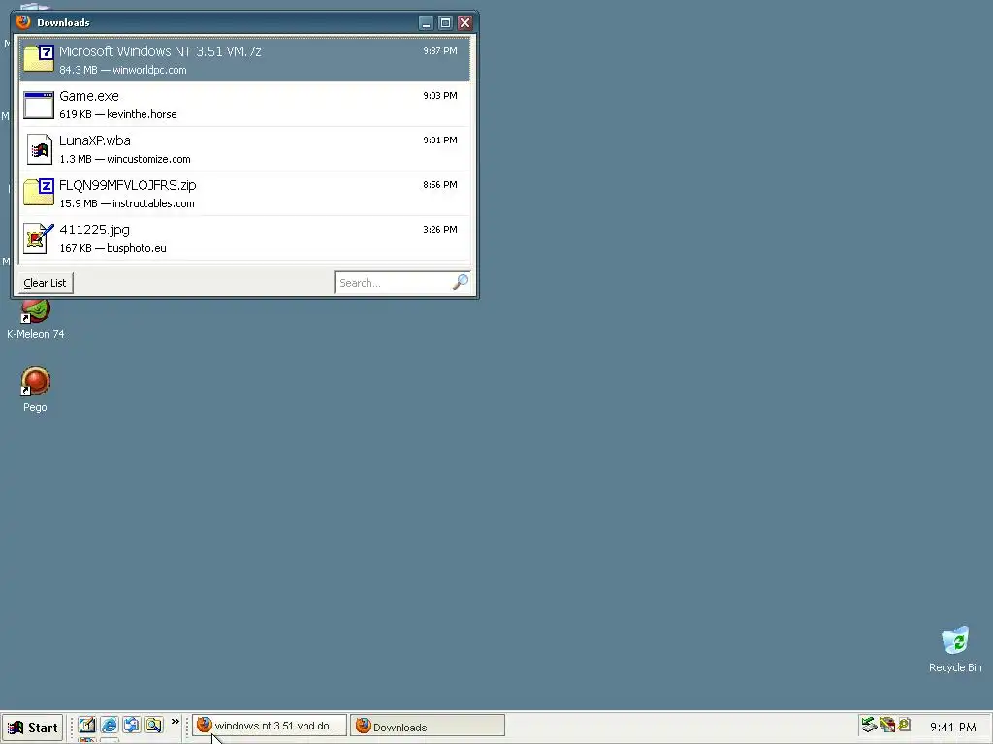
Task: Select Microsoft Windows NT 3.51 VM.7z file name
Action: click(160, 51)
